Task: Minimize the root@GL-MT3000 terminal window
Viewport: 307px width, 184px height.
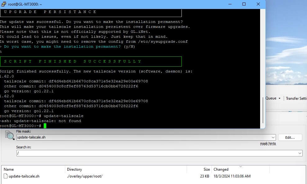Action: [230, 4]
